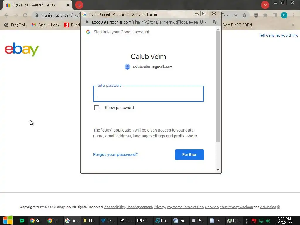Open the 'Pr...' taskbar item
Screen dimensions: 300x225
(198, 221)
